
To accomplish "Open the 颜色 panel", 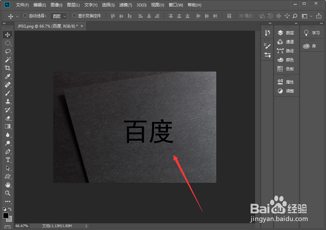I will [x=286, y=60].
